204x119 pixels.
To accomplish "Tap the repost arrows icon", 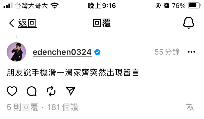I will point(51,91).
